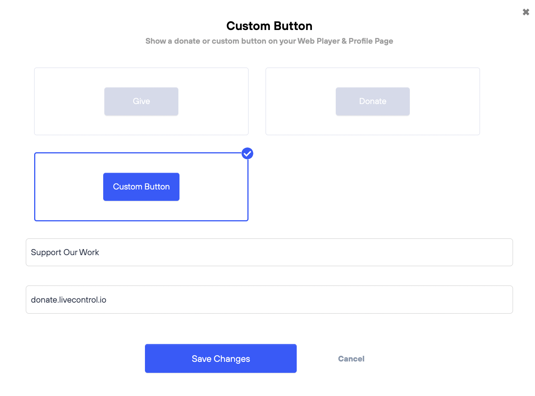535x396 pixels.
Task: Click the word 'Donate' label
Action: coord(373,101)
